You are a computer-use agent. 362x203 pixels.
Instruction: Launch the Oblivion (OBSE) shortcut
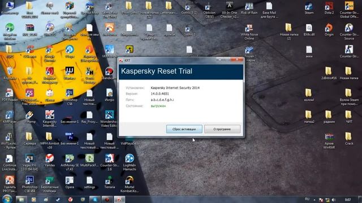(209, 10)
